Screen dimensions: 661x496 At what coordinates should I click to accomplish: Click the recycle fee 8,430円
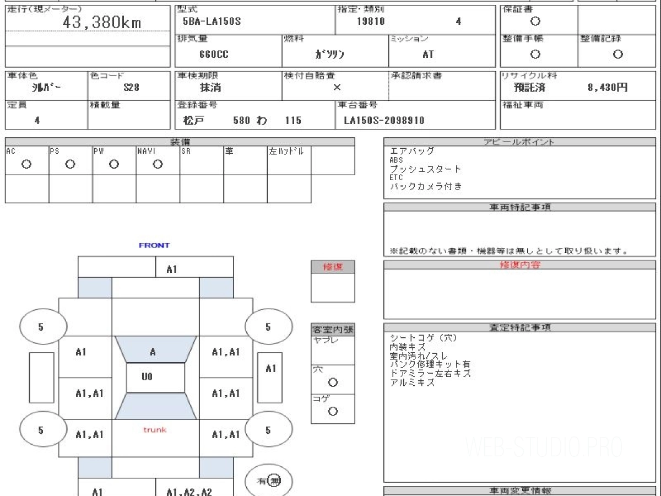[x=608, y=87]
